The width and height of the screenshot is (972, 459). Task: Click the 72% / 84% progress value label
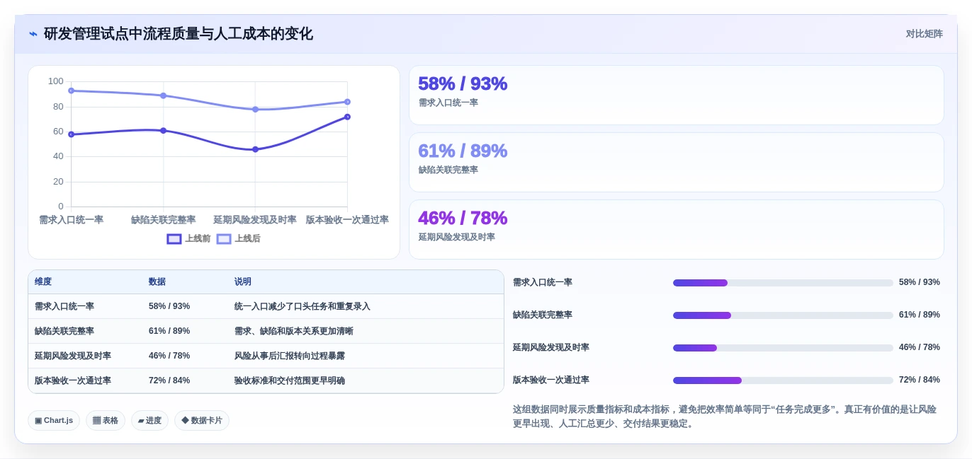[x=920, y=380]
